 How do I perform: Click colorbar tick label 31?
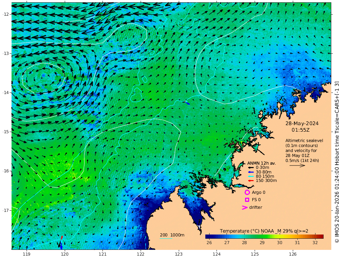click(297, 243)
